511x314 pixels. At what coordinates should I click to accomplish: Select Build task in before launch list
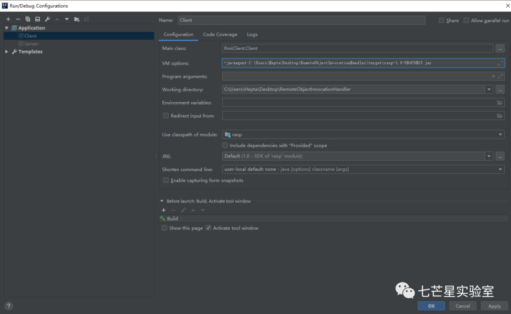point(334,218)
